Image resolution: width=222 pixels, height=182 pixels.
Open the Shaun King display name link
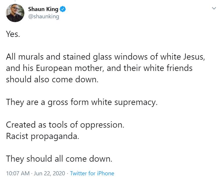[43, 9]
